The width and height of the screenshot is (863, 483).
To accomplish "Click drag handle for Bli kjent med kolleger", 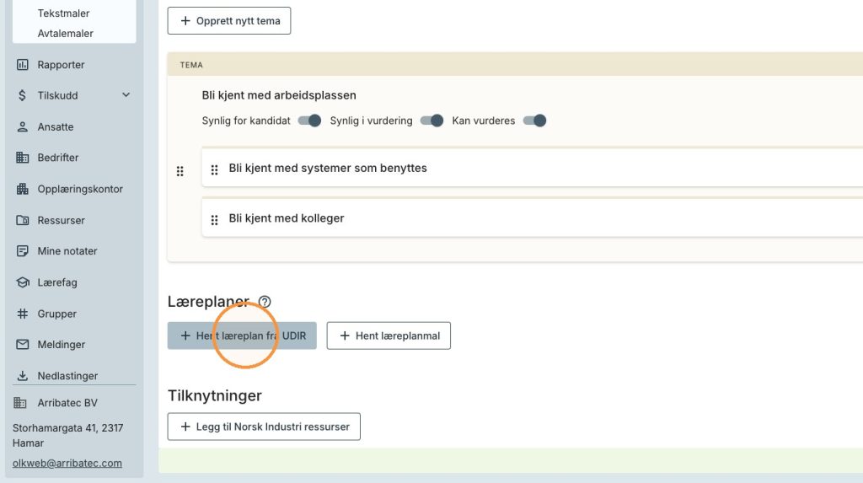I will (215, 220).
